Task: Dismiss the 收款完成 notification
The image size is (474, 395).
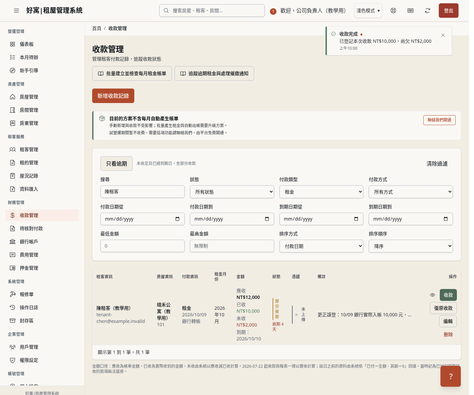Action: tap(443, 35)
